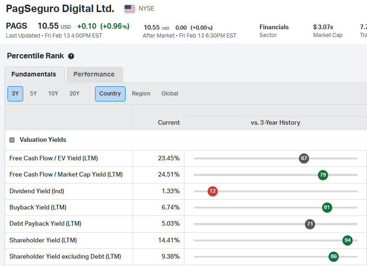Image resolution: width=367 pixels, height=266 pixels.
Task: Click the 71 percentile marker for Debt Payback Yield
Action: pyautogui.click(x=310, y=224)
